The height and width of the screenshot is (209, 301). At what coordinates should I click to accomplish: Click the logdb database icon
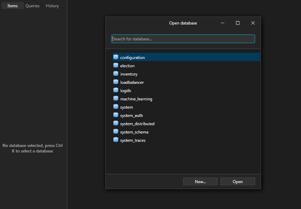(116, 90)
